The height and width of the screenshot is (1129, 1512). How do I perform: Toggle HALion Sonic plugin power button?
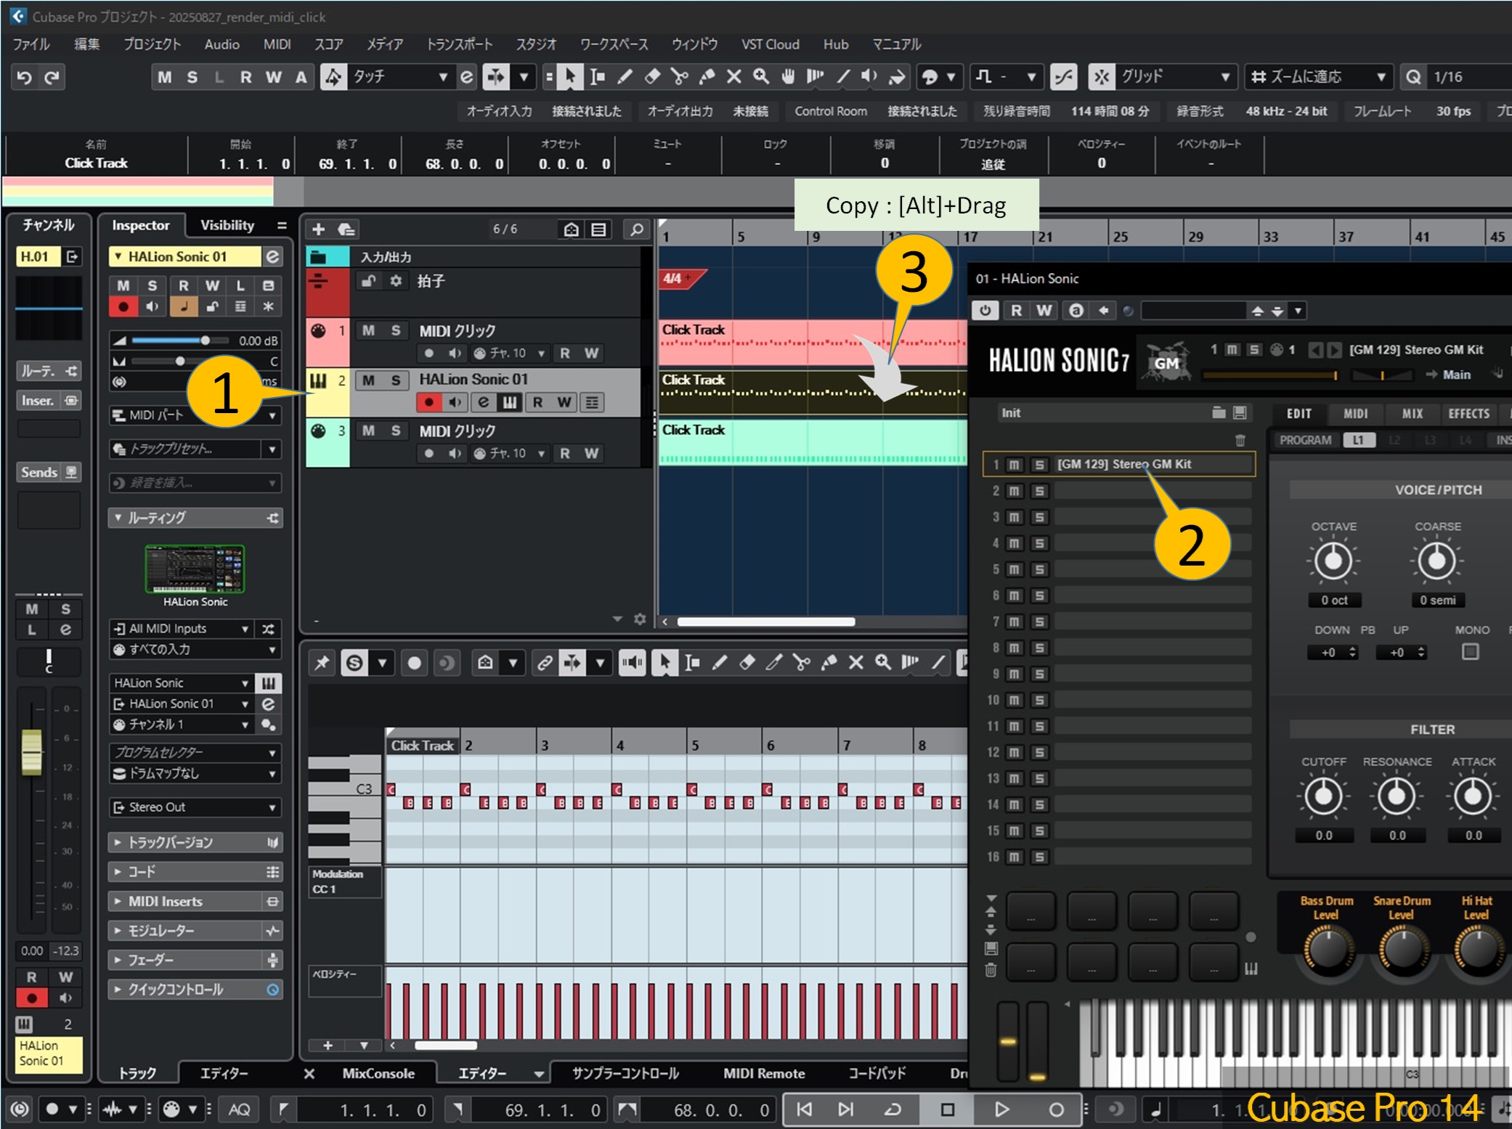tap(985, 311)
